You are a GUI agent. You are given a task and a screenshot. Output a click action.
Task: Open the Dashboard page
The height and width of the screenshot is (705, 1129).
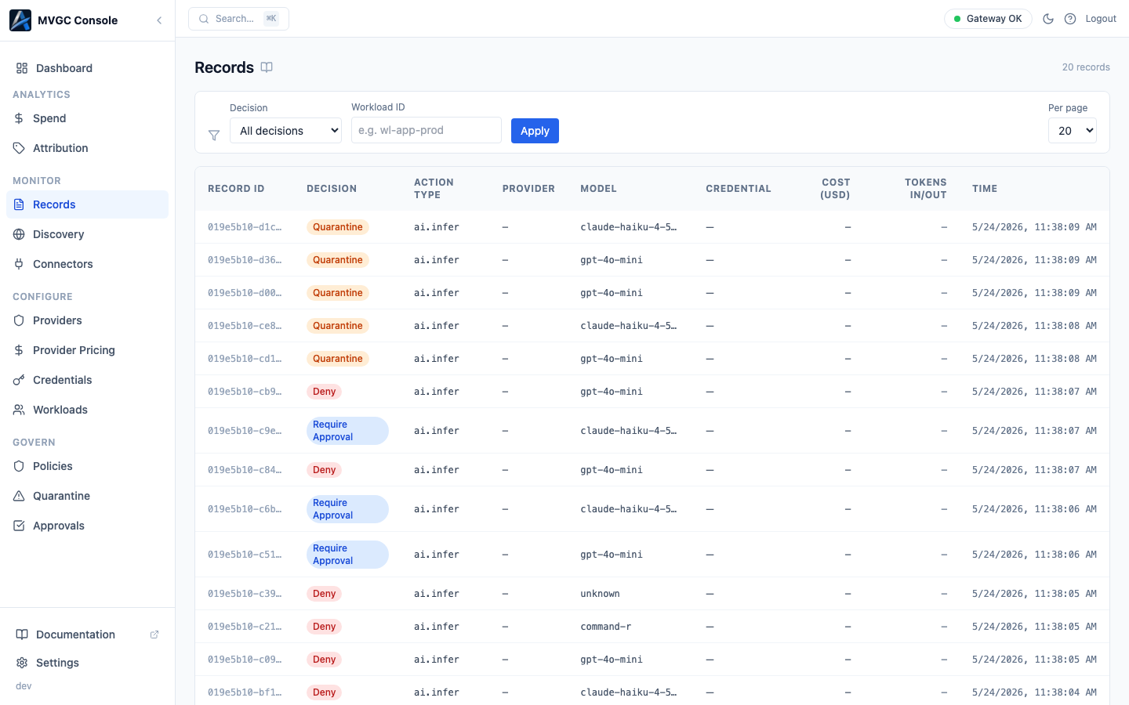87,68
